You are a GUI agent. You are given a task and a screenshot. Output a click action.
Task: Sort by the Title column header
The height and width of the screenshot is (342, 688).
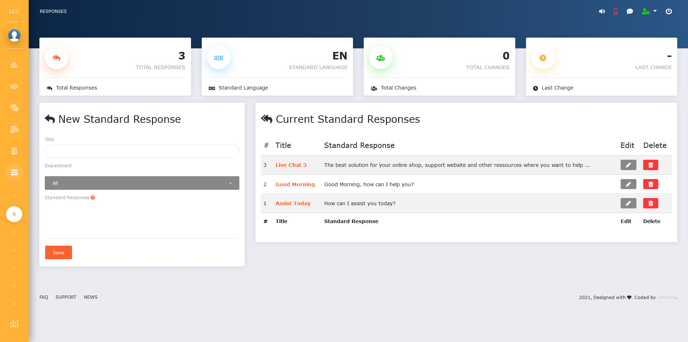(x=283, y=145)
